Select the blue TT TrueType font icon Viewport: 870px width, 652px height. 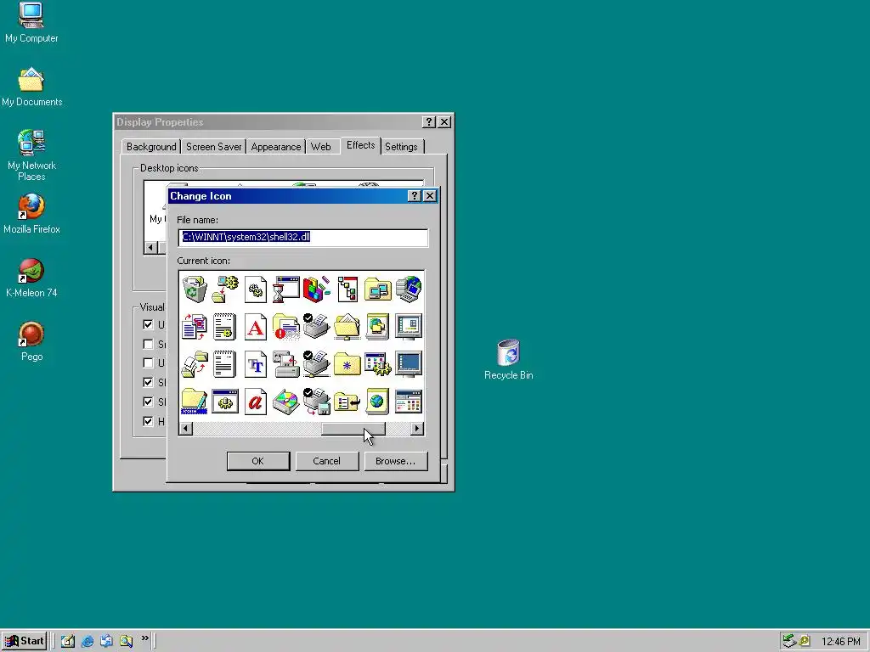[255, 364]
